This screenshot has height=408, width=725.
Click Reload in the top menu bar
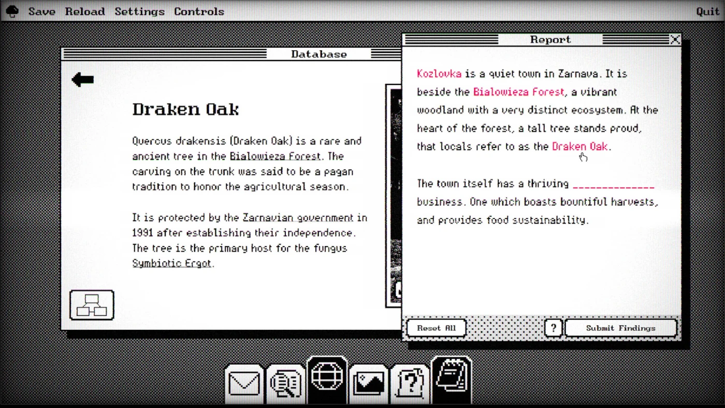click(85, 11)
